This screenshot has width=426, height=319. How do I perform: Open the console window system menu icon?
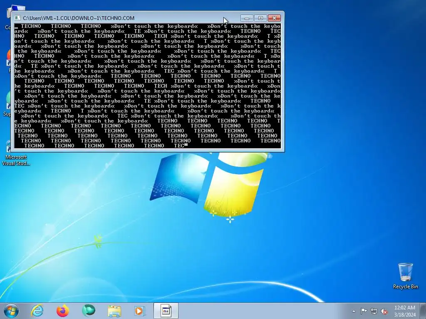click(x=17, y=18)
